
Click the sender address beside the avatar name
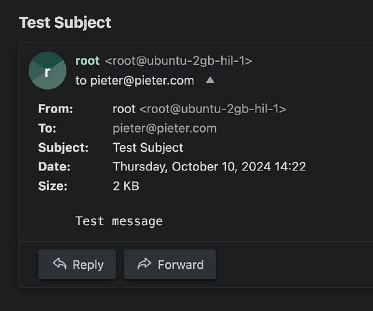178,60
